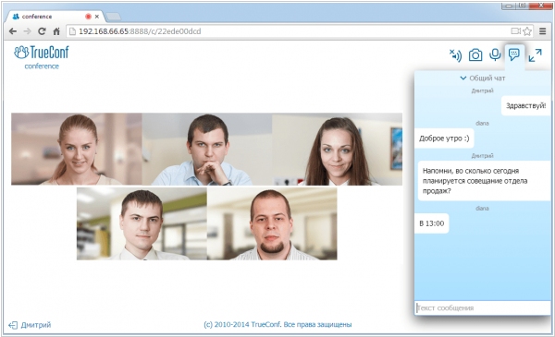Bookmark this page with the star icon

527,31
